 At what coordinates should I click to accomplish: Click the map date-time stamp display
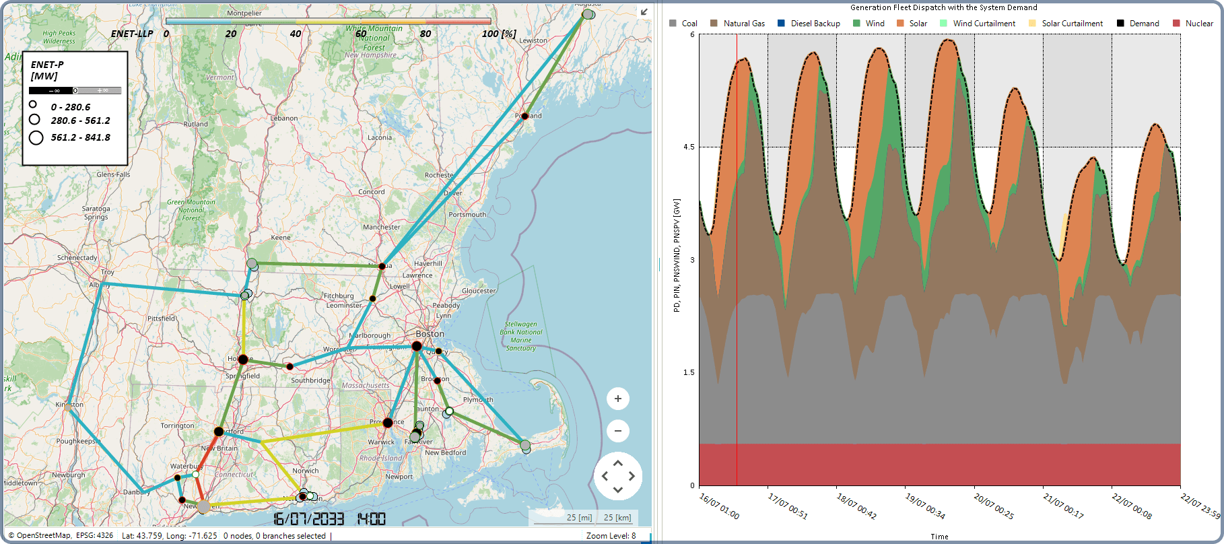329,519
